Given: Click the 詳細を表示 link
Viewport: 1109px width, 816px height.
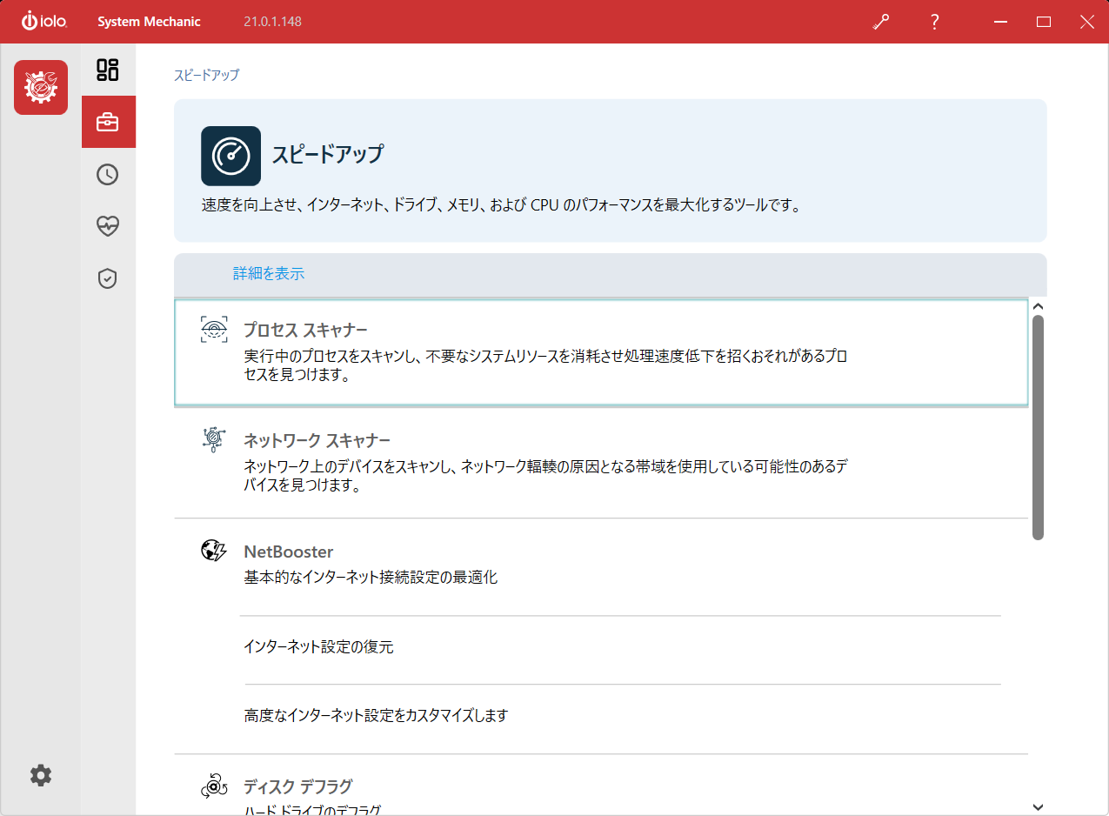Looking at the screenshot, I should [269, 273].
